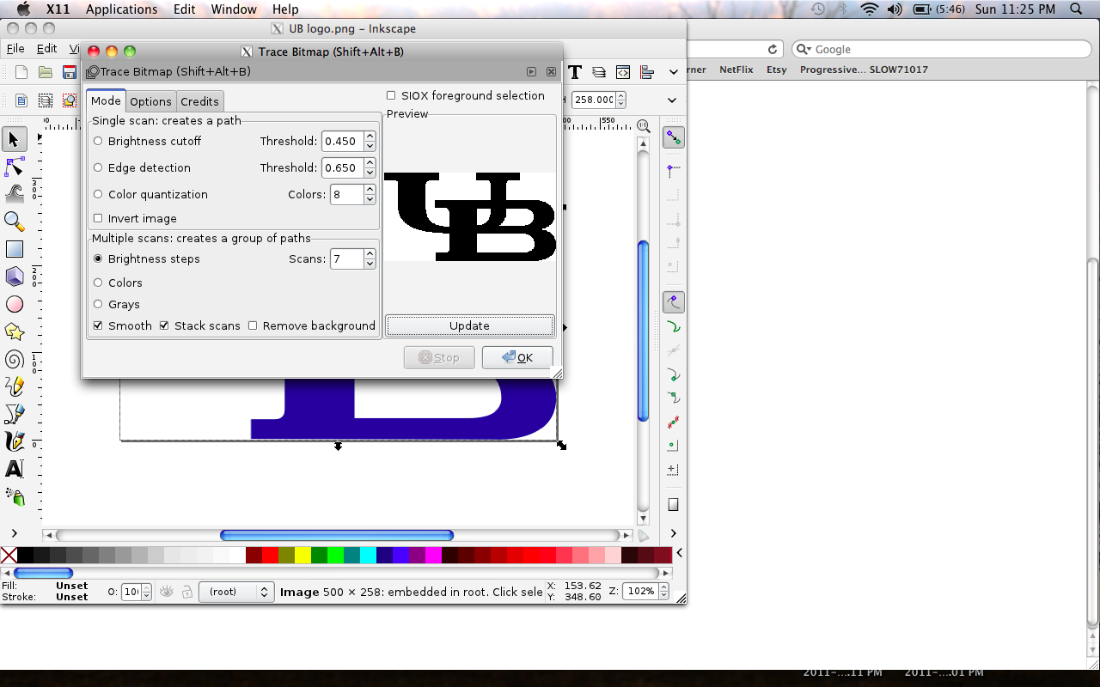Expand the tool controls overflow chevron
This screenshot has height=687, width=1100.
673,100
